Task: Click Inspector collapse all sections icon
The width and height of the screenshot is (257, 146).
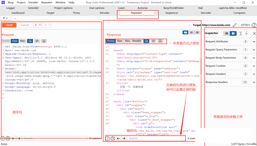Action: pos(247,33)
